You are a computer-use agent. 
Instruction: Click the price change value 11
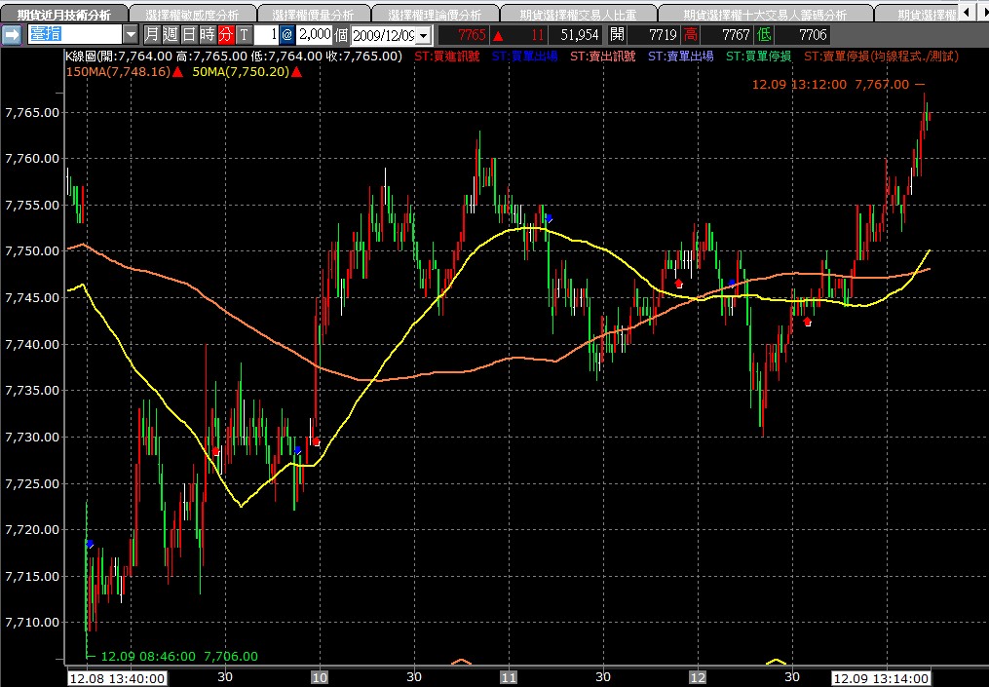538,35
